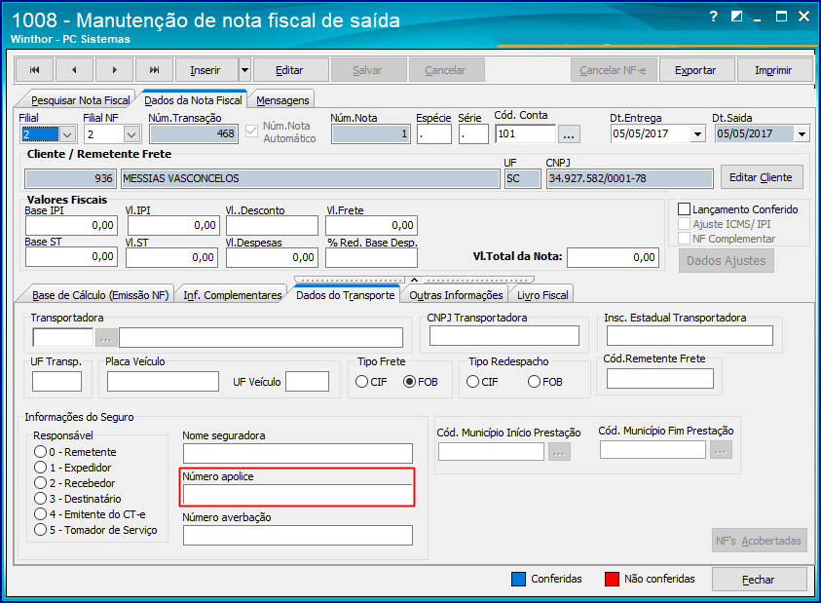The width and height of the screenshot is (821, 603).
Task: Switch to Pesquisar Nota Fiscal tab
Action: click(x=80, y=100)
